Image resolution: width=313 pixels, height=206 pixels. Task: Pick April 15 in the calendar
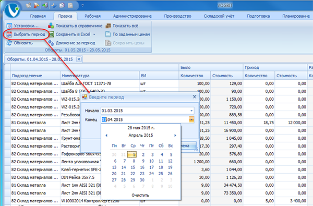click(133, 167)
